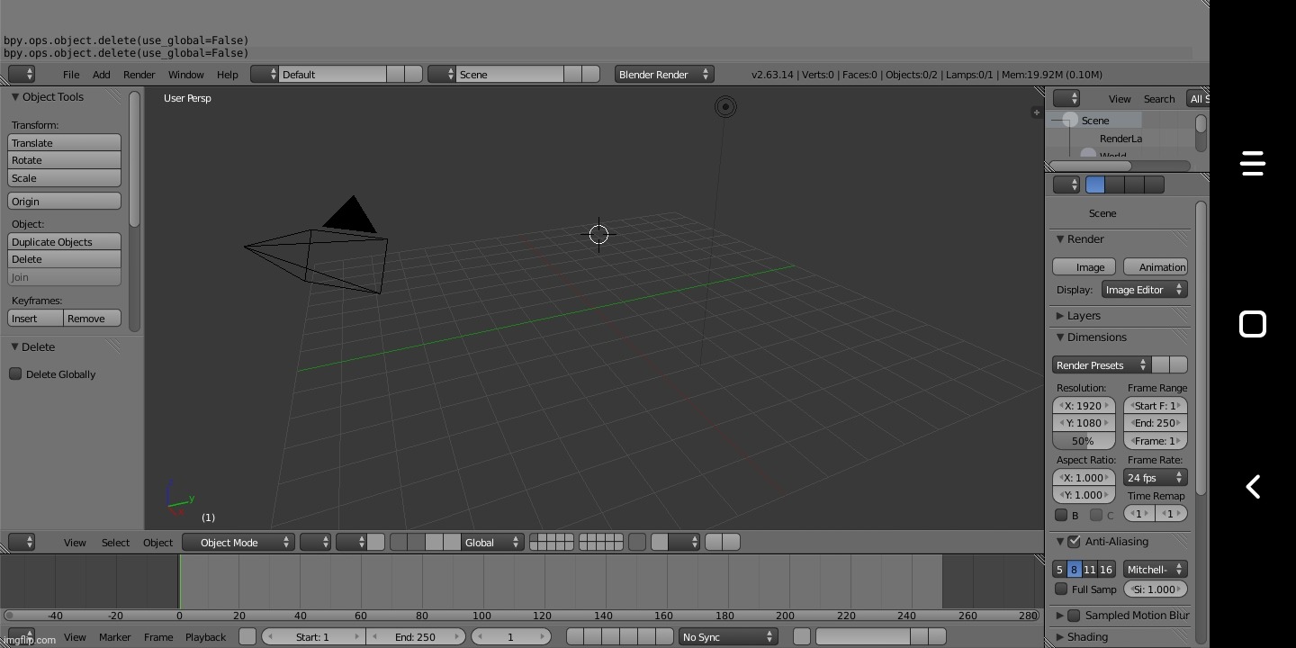Toggle the 3D manipulator on/off button
Image resolution: width=1296 pixels, height=648 pixels.
[398, 542]
